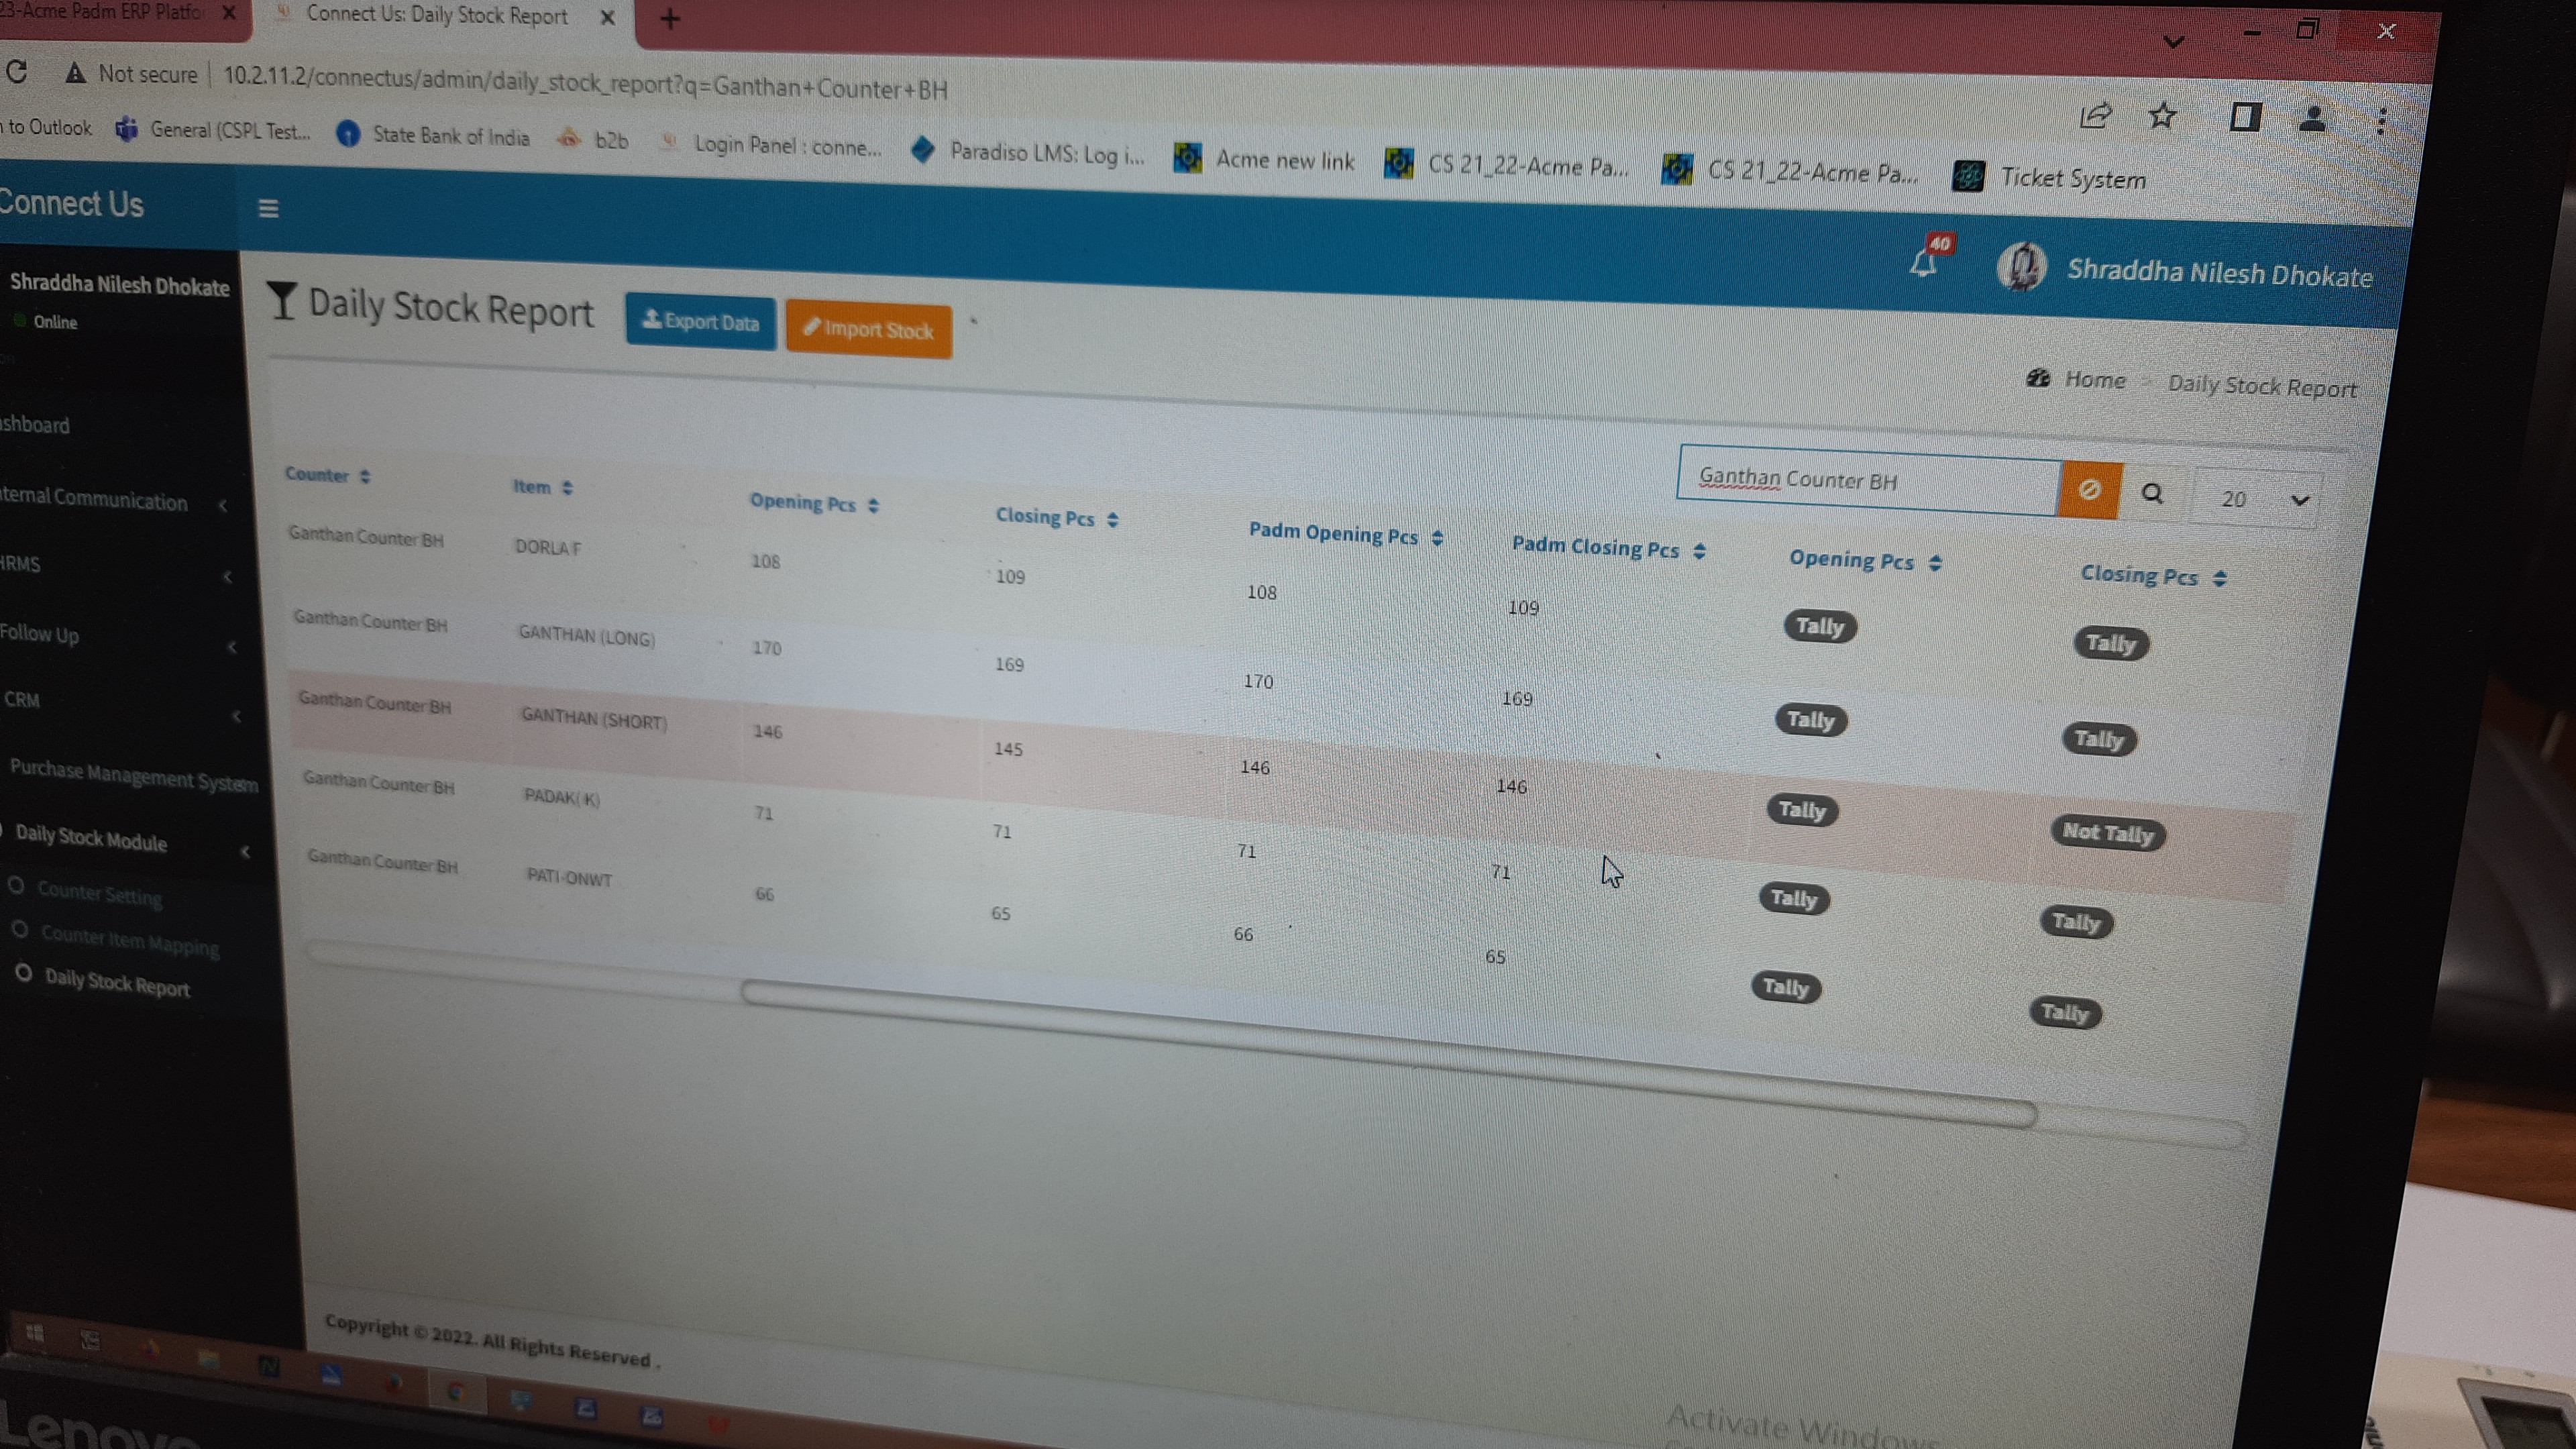This screenshot has width=2576, height=1449.
Task: Open Acme new link bookmark
Action: tap(1264, 160)
